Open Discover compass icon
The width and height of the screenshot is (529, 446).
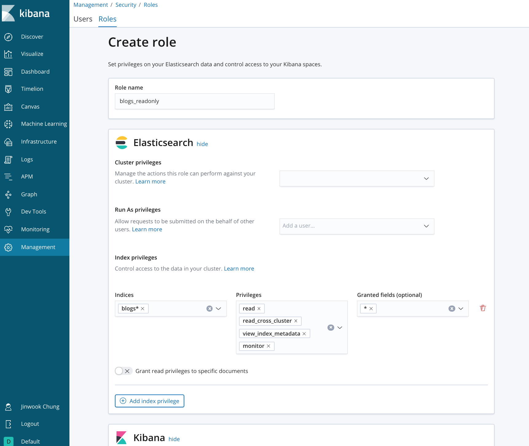coord(8,37)
